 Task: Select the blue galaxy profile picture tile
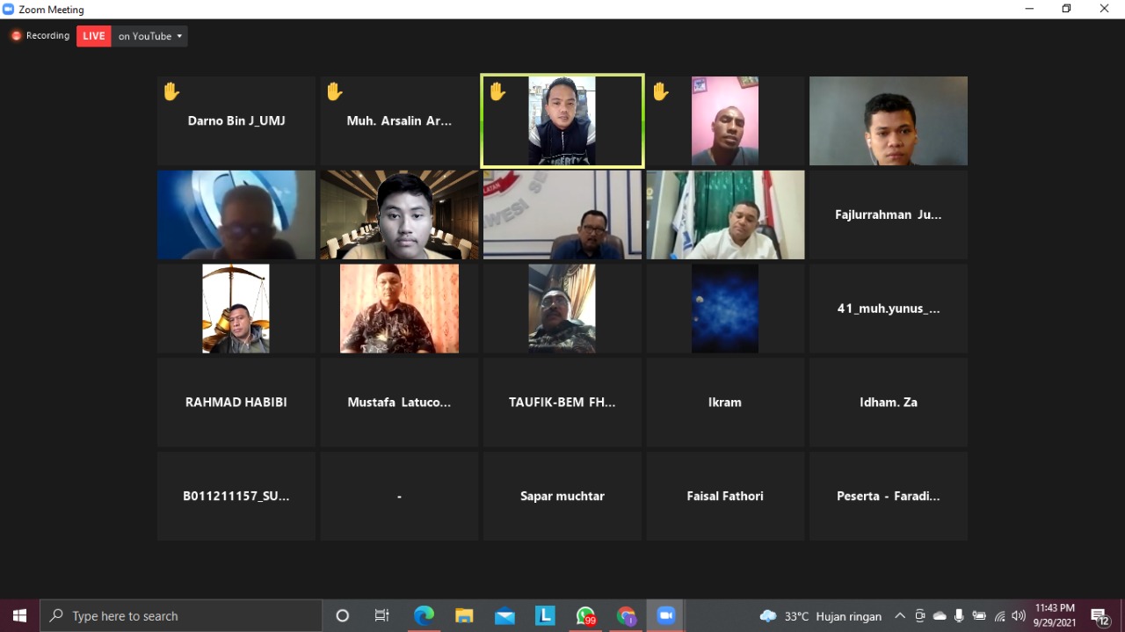click(x=725, y=309)
